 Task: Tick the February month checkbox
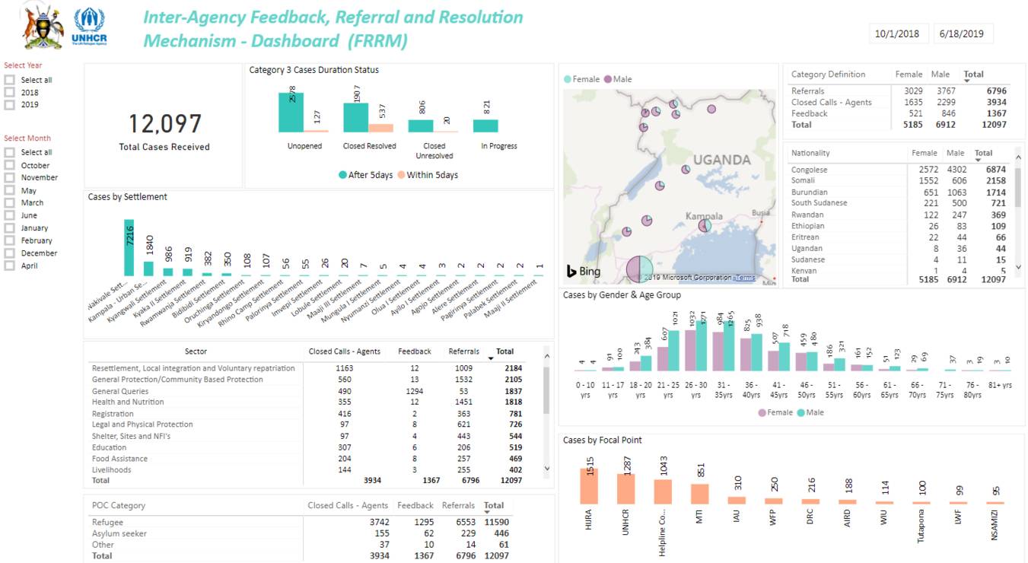(9, 240)
